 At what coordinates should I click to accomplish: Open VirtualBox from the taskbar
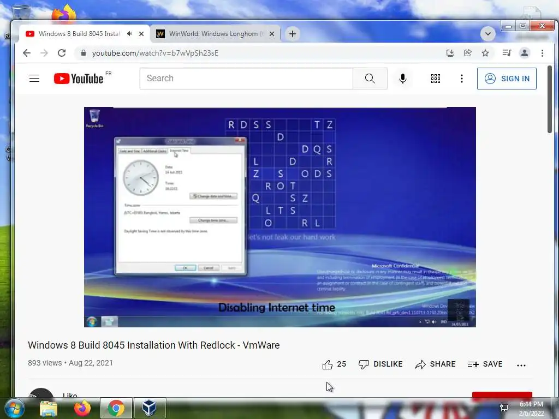150,408
